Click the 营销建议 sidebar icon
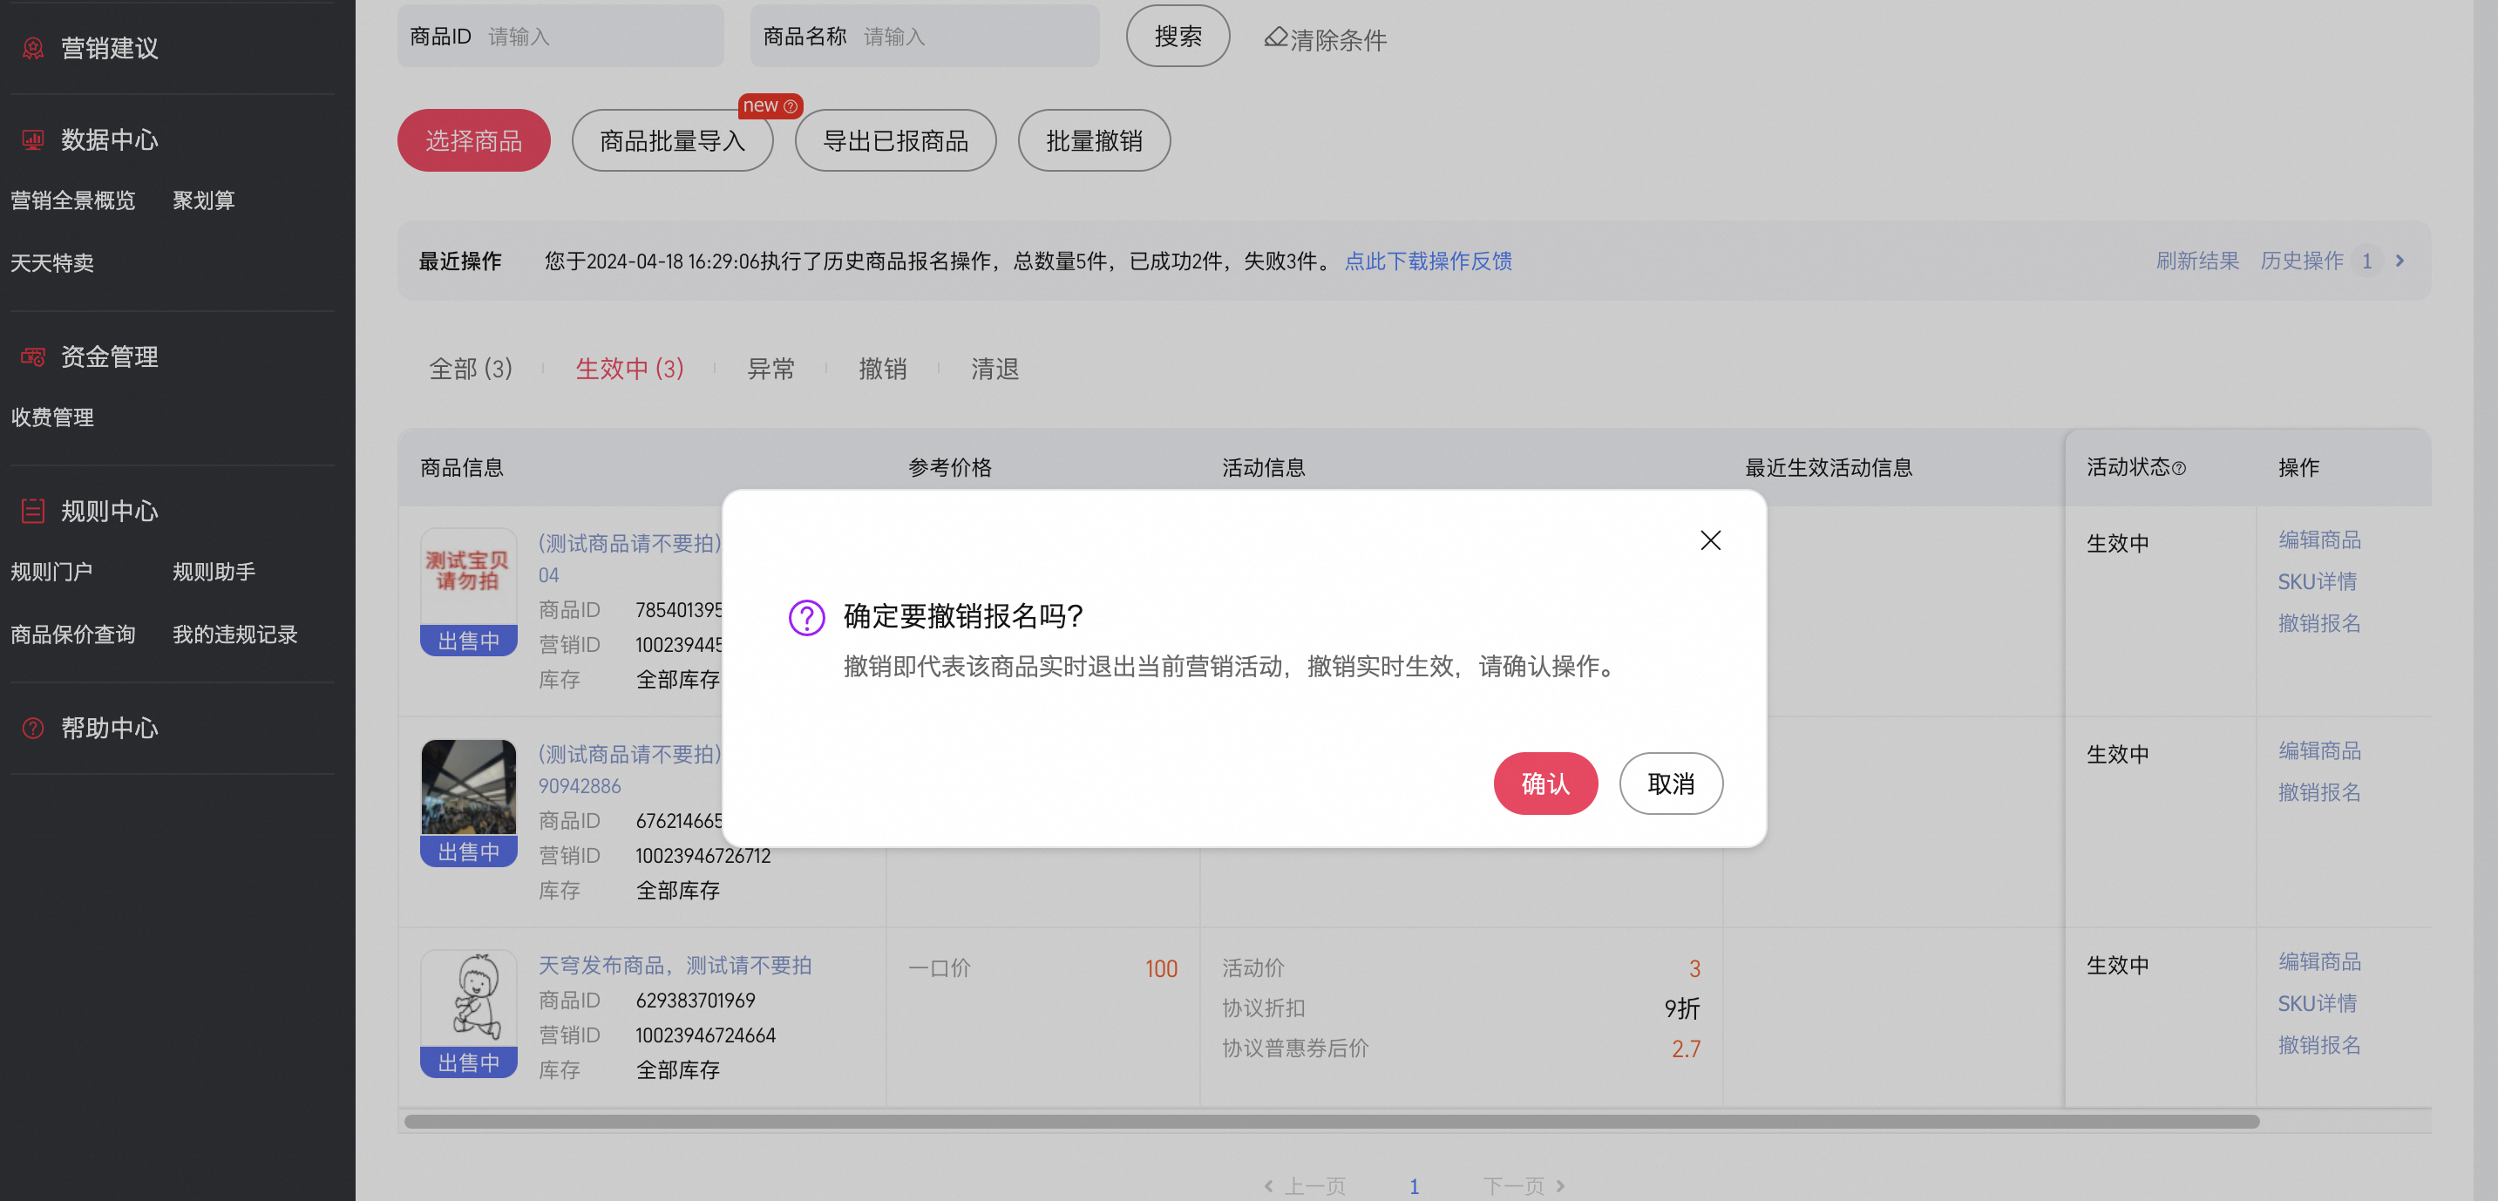Viewport: 2498px width, 1201px height. tap(33, 47)
